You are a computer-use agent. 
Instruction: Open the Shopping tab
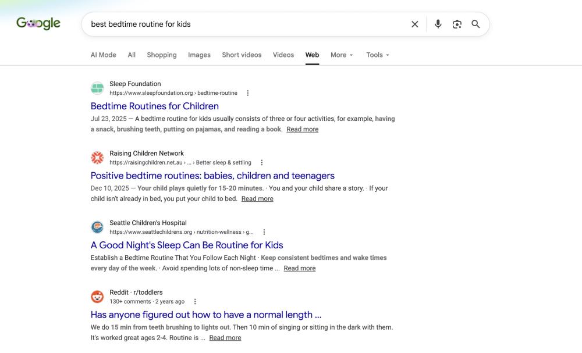tap(161, 55)
